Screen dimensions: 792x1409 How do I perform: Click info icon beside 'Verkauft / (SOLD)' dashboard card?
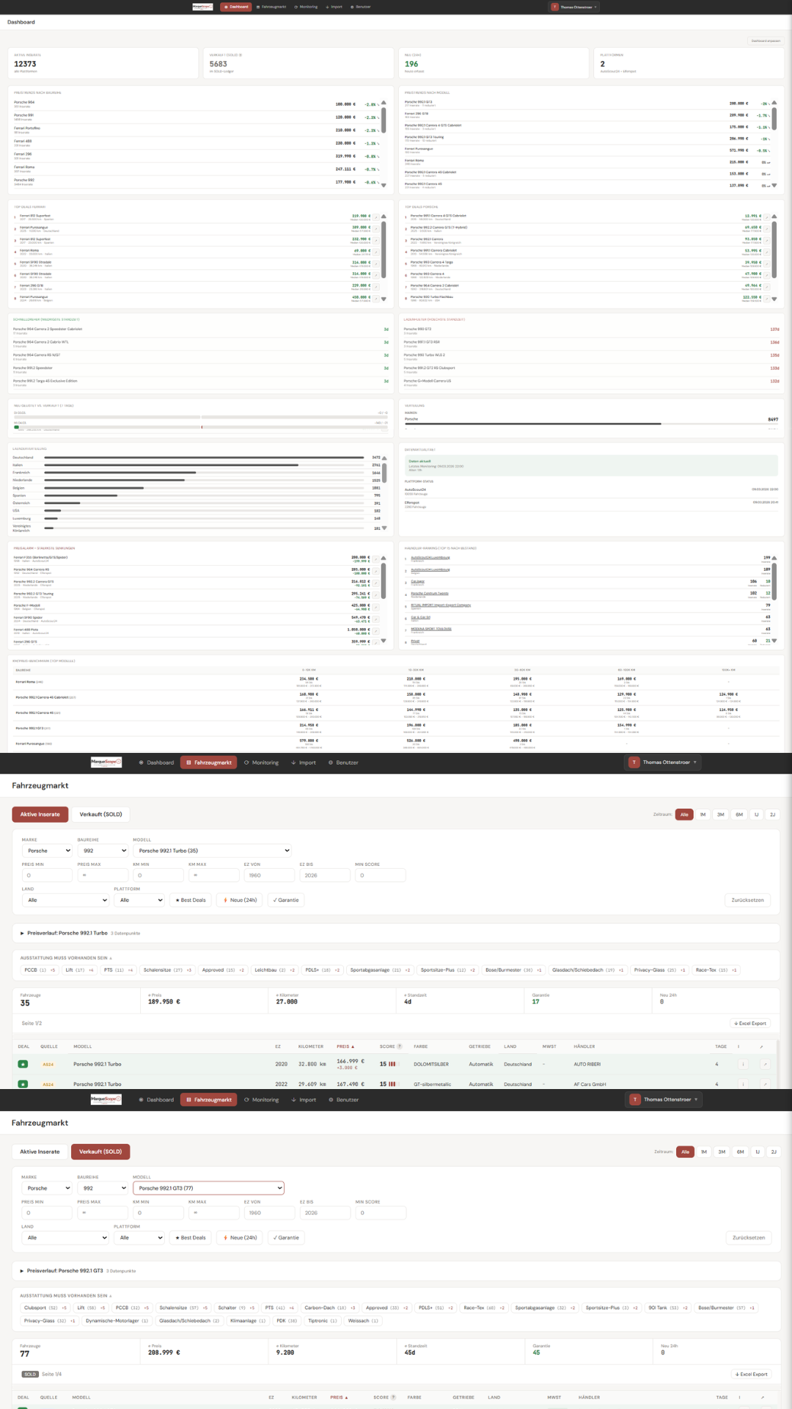(x=240, y=55)
